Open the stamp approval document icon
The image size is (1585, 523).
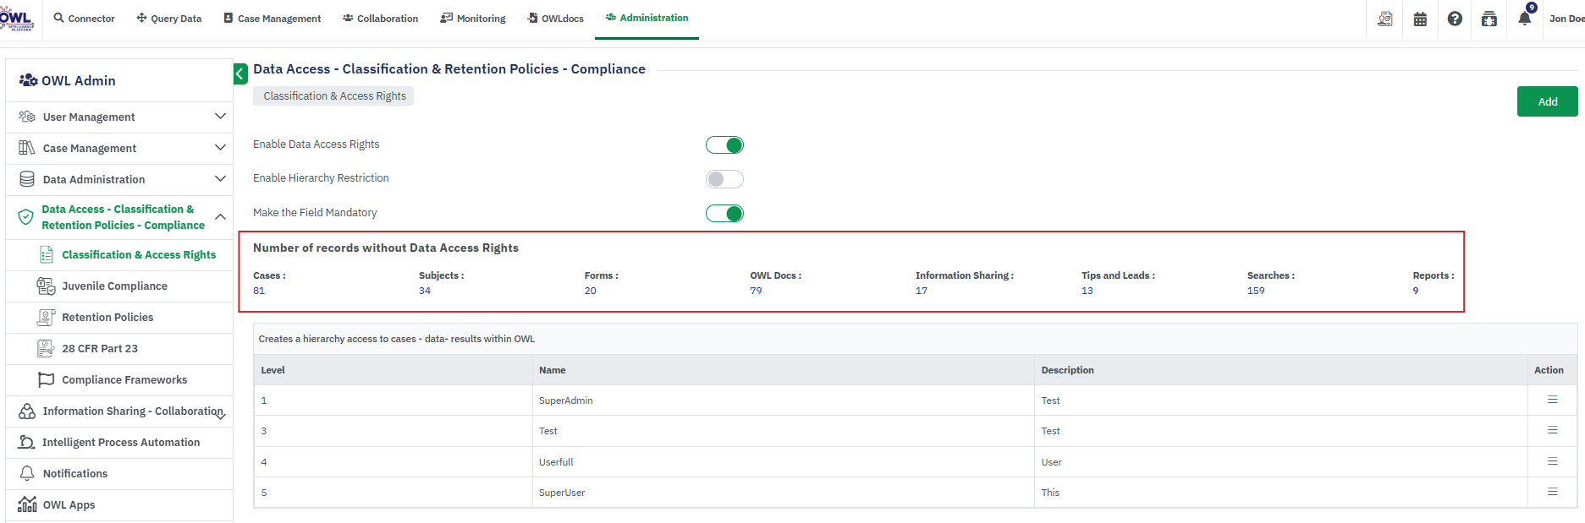(1385, 19)
